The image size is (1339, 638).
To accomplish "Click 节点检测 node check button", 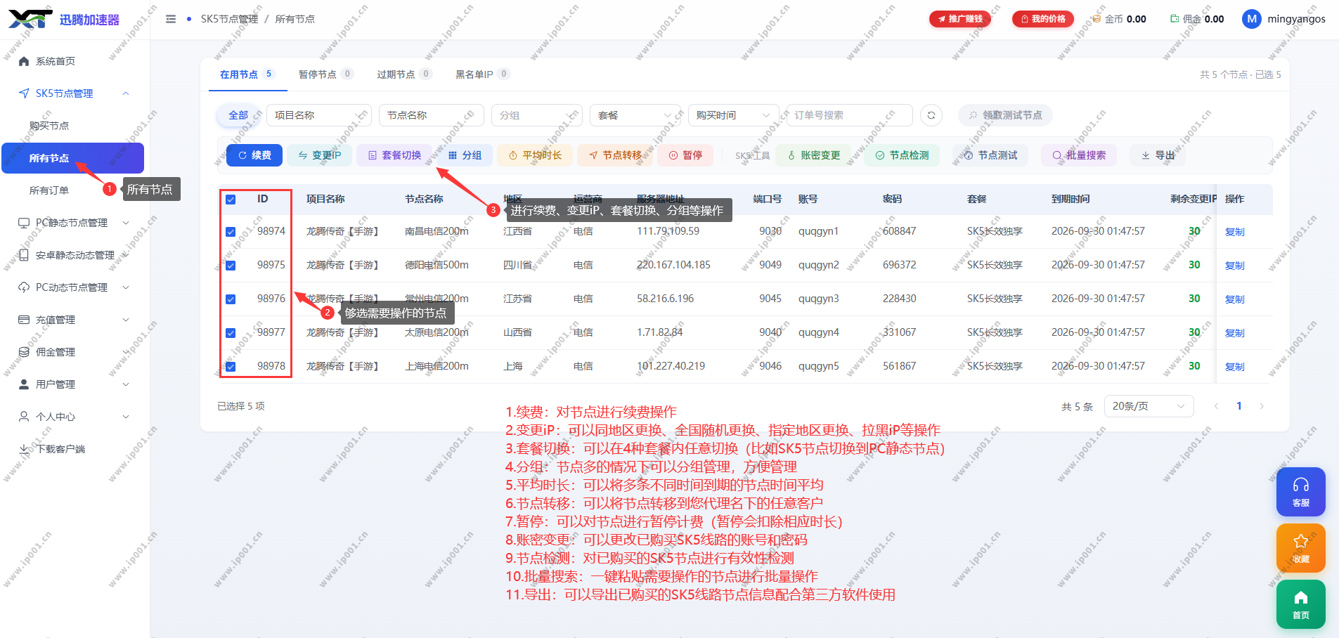I will pyautogui.click(x=902, y=155).
